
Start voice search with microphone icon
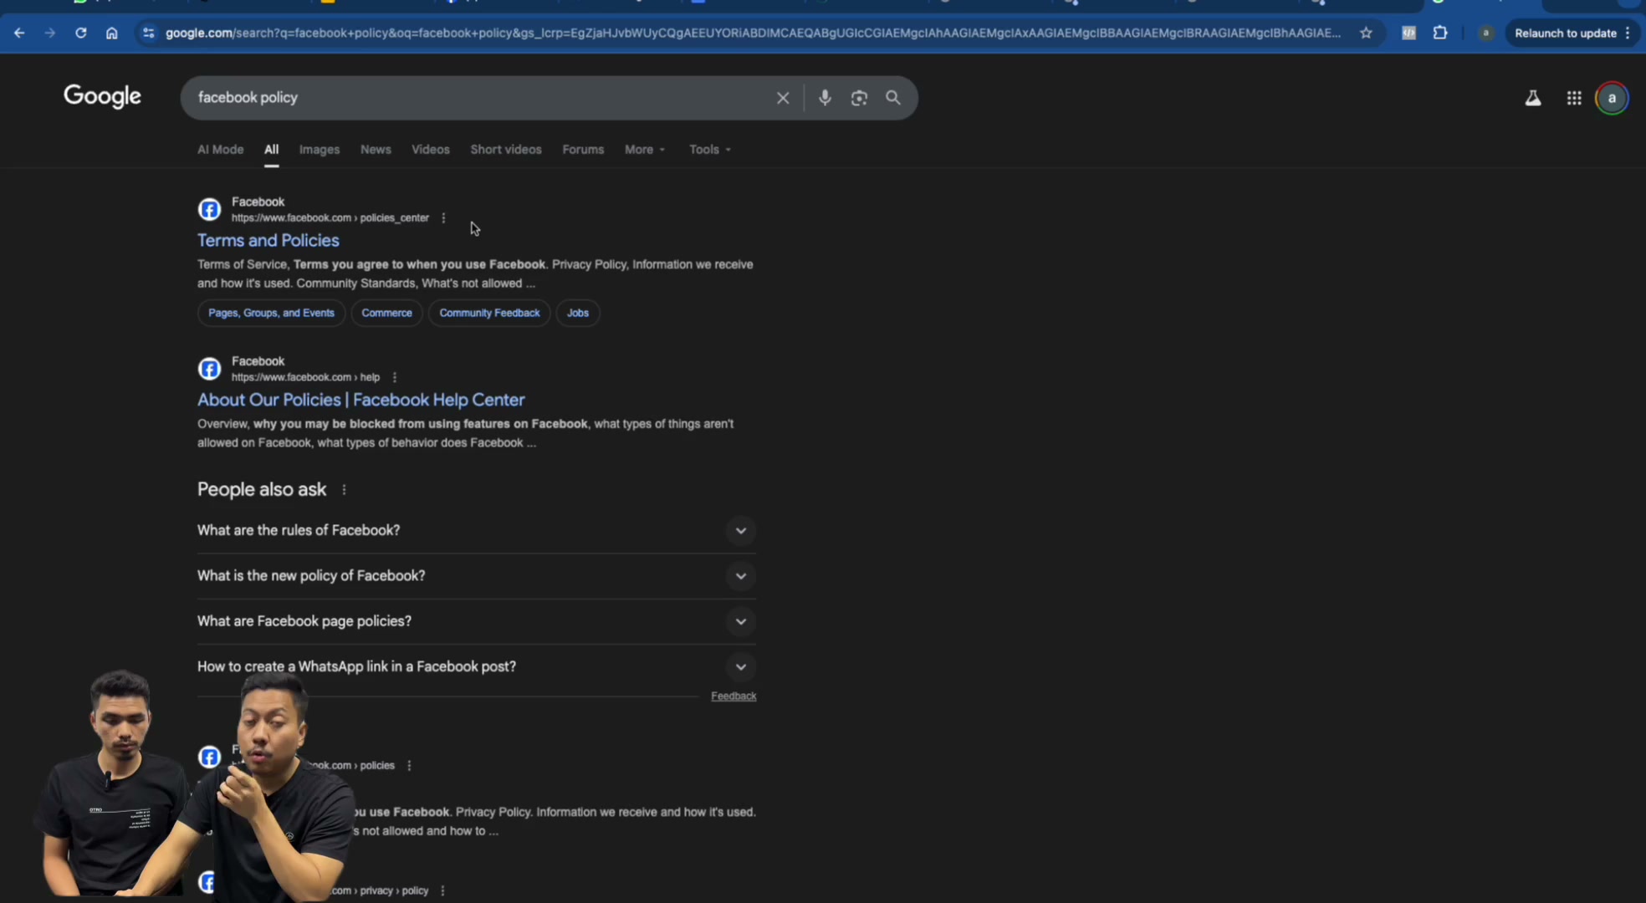point(825,98)
